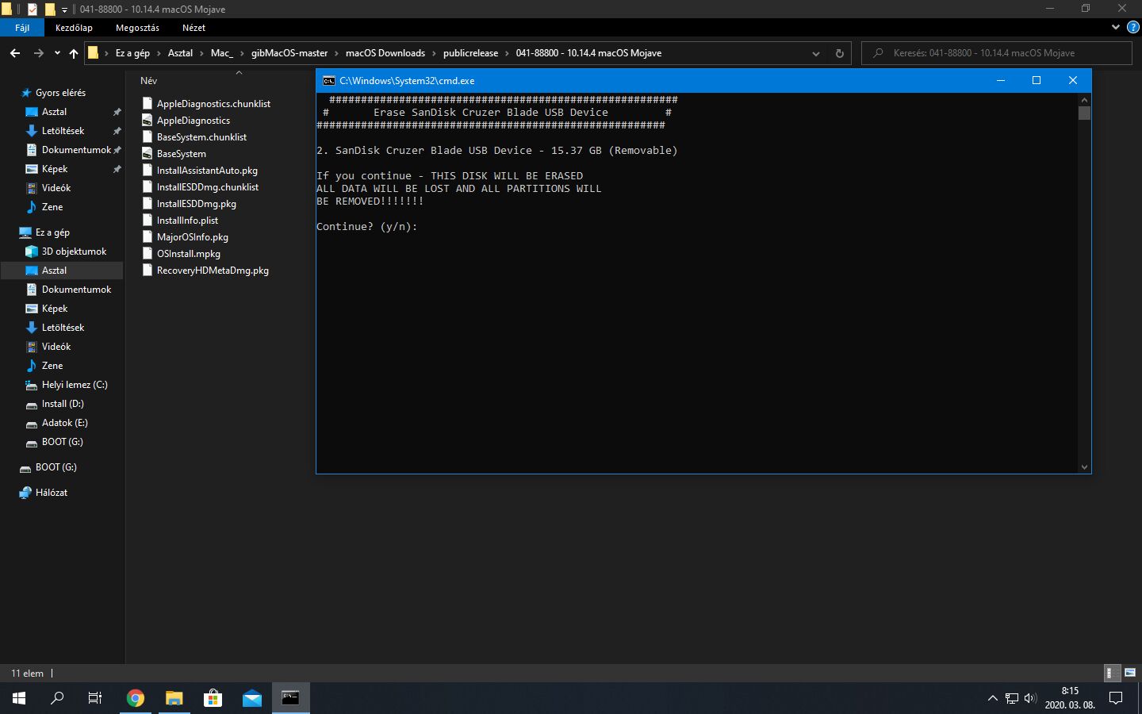Open the recent locations dropdown arrow

pos(57,53)
